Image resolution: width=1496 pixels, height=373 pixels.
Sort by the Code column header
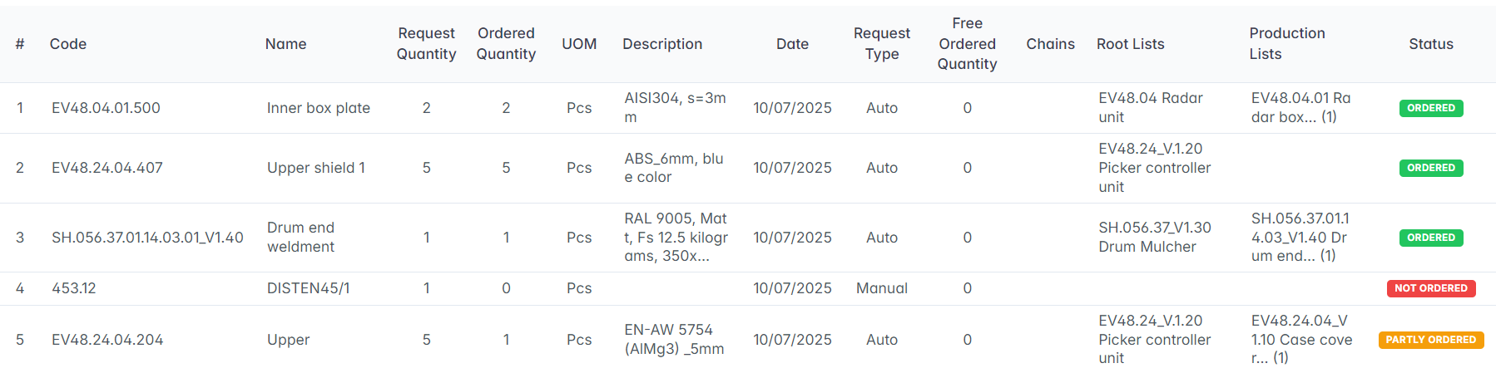click(68, 44)
